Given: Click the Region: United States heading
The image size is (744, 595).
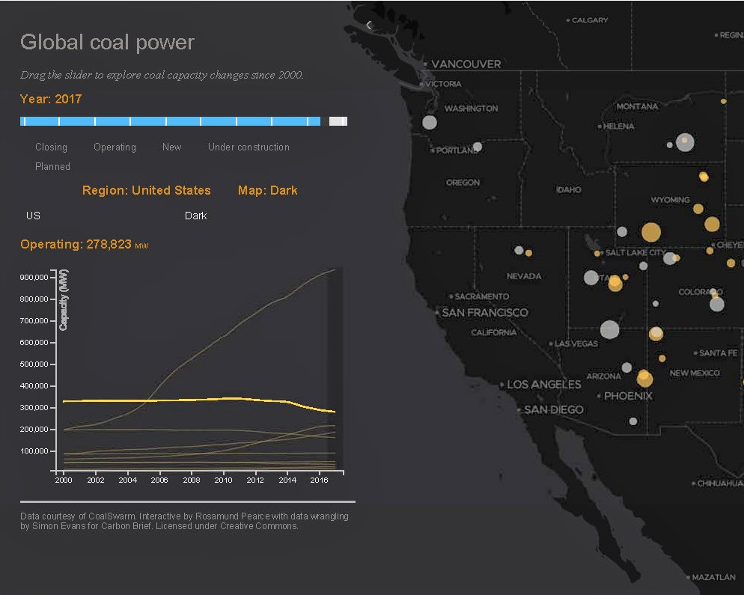Looking at the screenshot, I should (x=146, y=190).
